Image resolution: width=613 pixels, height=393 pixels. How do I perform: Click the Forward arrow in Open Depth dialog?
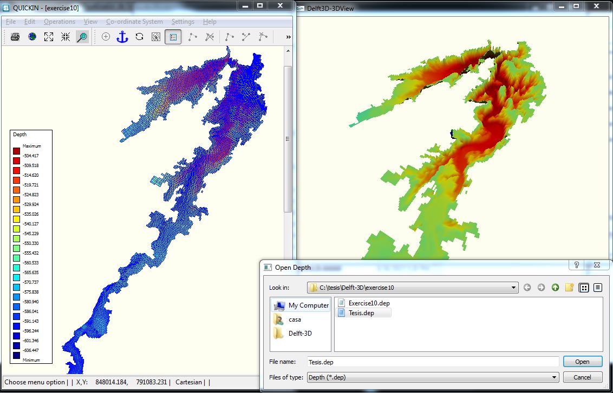click(541, 288)
